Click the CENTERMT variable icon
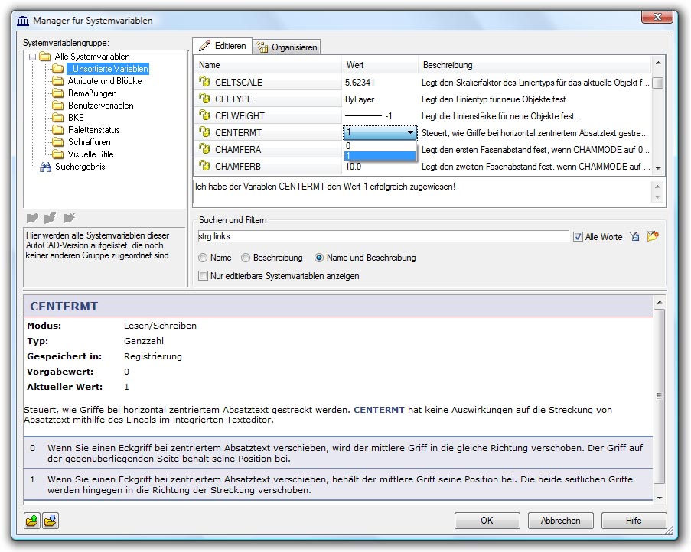 [204, 132]
